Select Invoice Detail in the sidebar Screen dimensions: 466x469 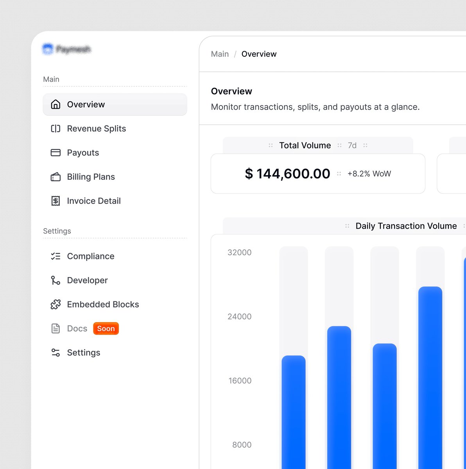click(x=115, y=201)
